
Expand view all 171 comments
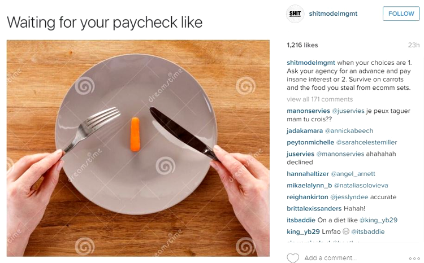click(319, 99)
